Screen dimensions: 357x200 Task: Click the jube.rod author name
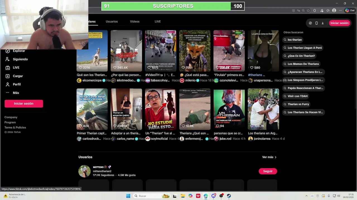point(225,139)
